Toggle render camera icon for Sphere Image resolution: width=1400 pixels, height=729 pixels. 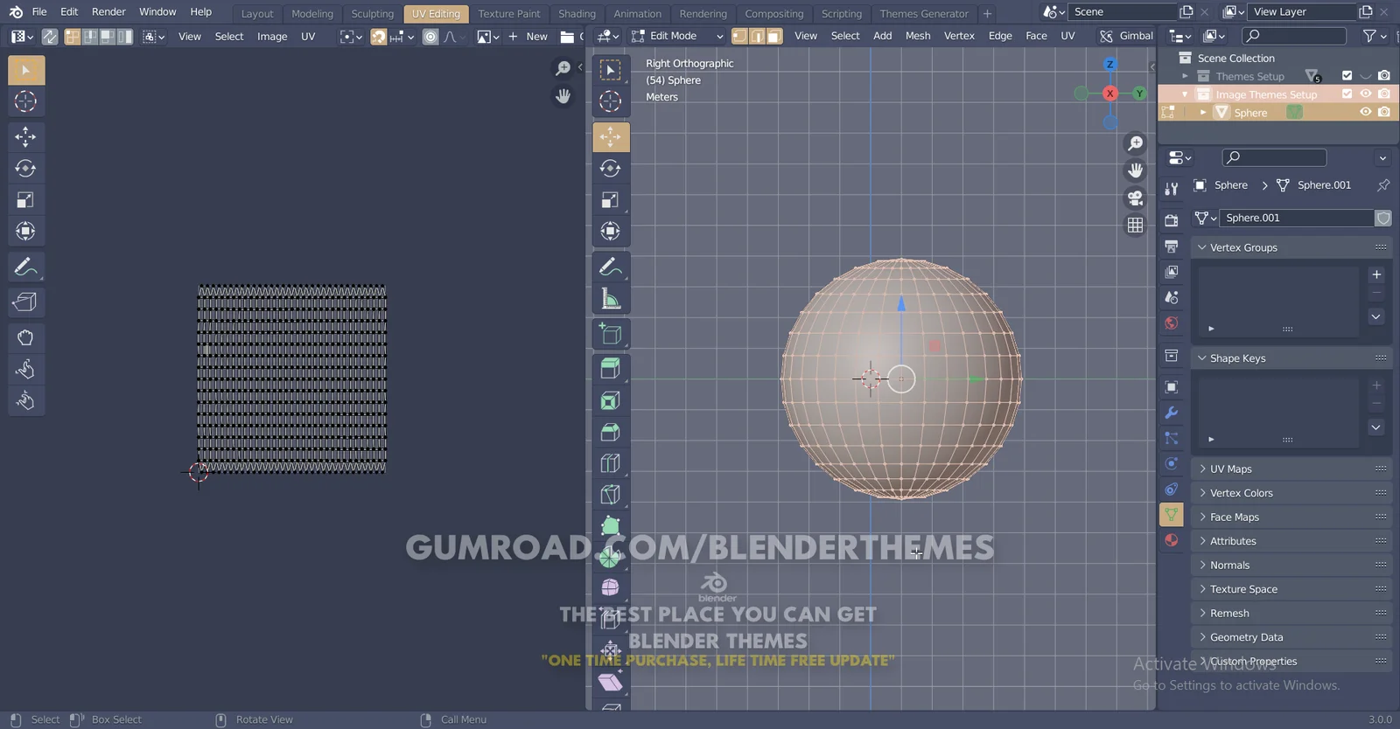pos(1383,112)
